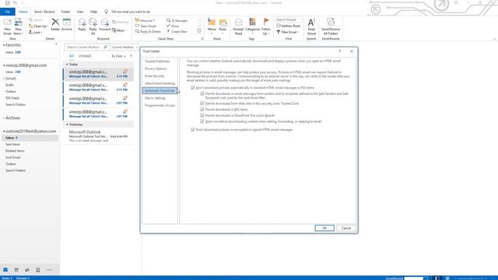498x280 pixels.
Task: Open the More respond options dropdown
Action: 119,30
